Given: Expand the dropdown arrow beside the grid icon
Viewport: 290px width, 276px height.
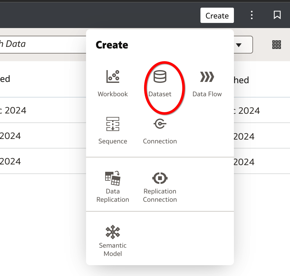Looking at the screenshot, I should click(239, 45).
